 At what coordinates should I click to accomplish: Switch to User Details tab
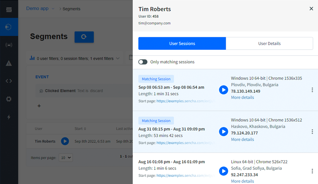270,43
